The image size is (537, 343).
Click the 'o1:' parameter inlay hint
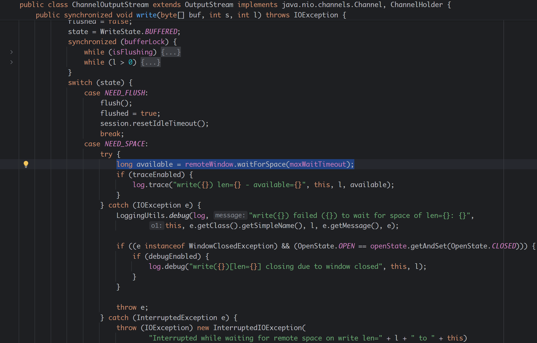[156, 225]
